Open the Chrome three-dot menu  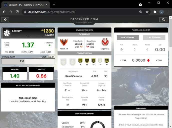(x=168, y=12)
